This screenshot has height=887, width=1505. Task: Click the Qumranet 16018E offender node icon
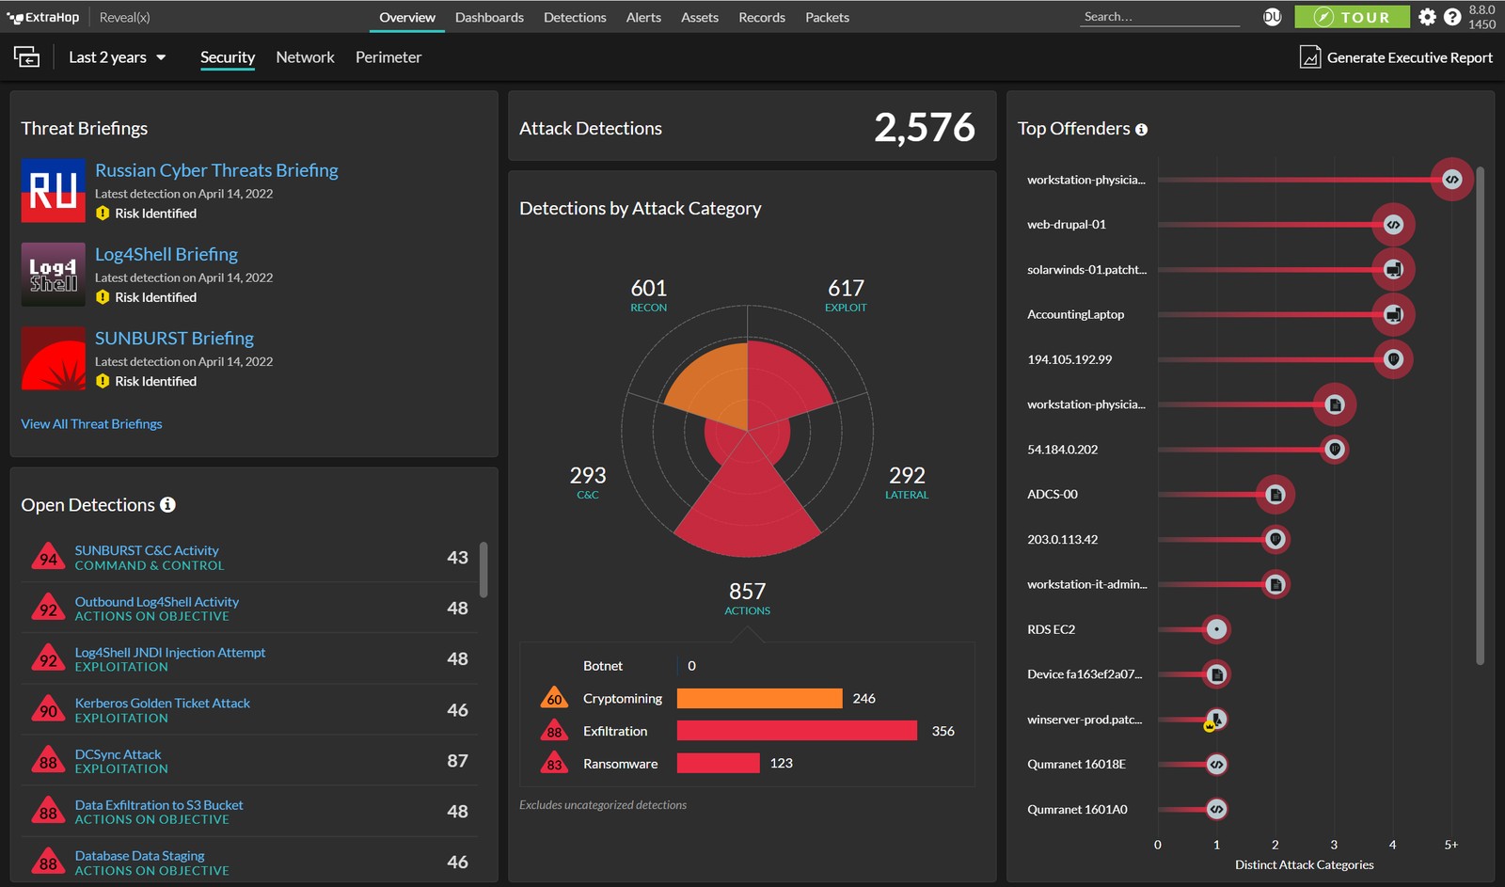click(x=1216, y=765)
